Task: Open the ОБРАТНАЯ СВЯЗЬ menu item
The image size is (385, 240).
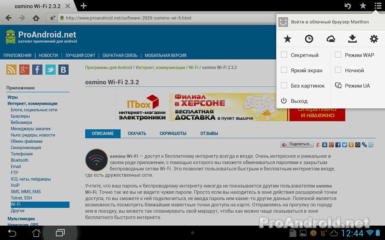Action: (120, 55)
